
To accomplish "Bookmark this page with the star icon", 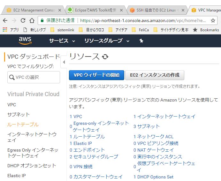I will click(x=213, y=20).
